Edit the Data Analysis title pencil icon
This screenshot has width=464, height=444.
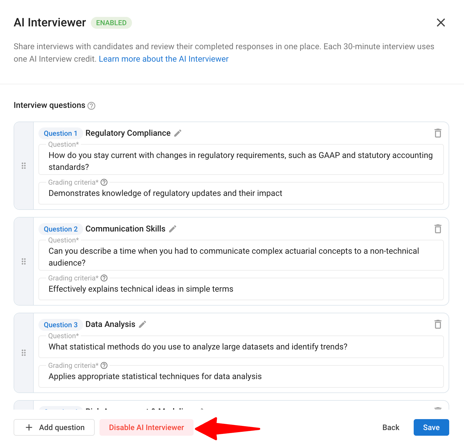coord(142,324)
